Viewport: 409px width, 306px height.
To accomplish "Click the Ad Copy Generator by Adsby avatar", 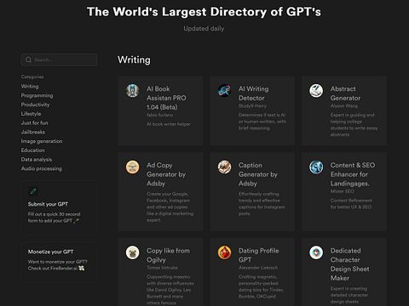I will tap(133, 167).
